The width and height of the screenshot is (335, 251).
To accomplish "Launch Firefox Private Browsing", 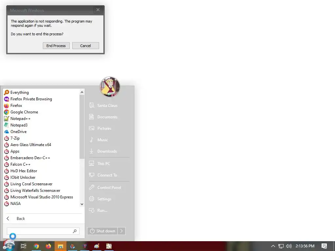I will point(42,99).
